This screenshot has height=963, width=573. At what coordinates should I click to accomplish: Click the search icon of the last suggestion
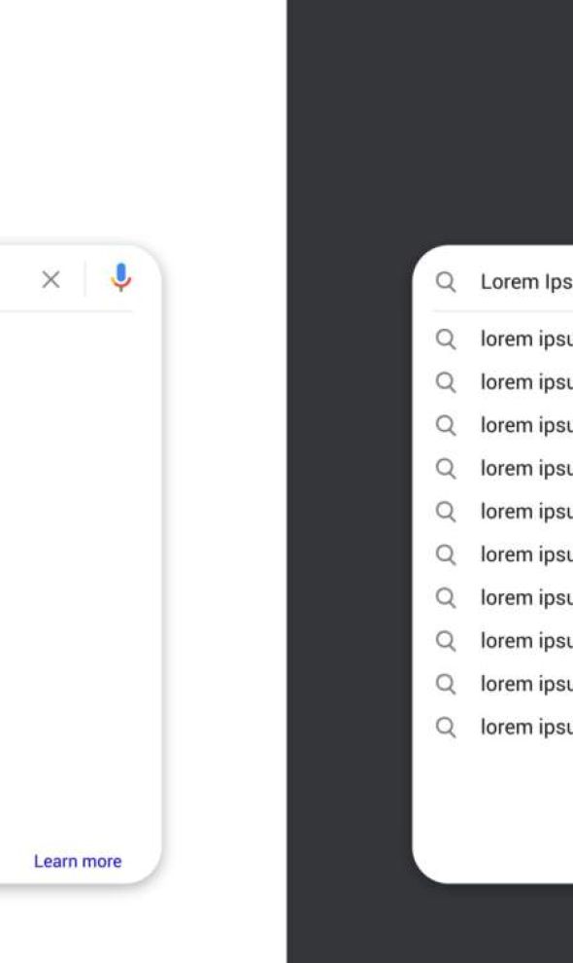tap(446, 728)
